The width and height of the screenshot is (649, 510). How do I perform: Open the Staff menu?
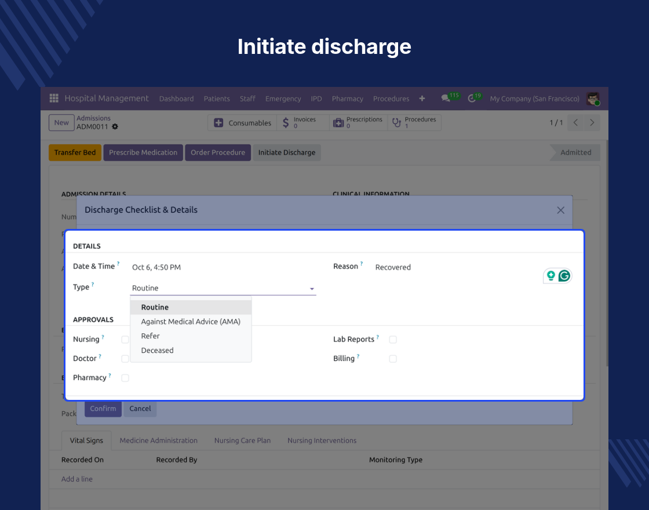pos(247,99)
